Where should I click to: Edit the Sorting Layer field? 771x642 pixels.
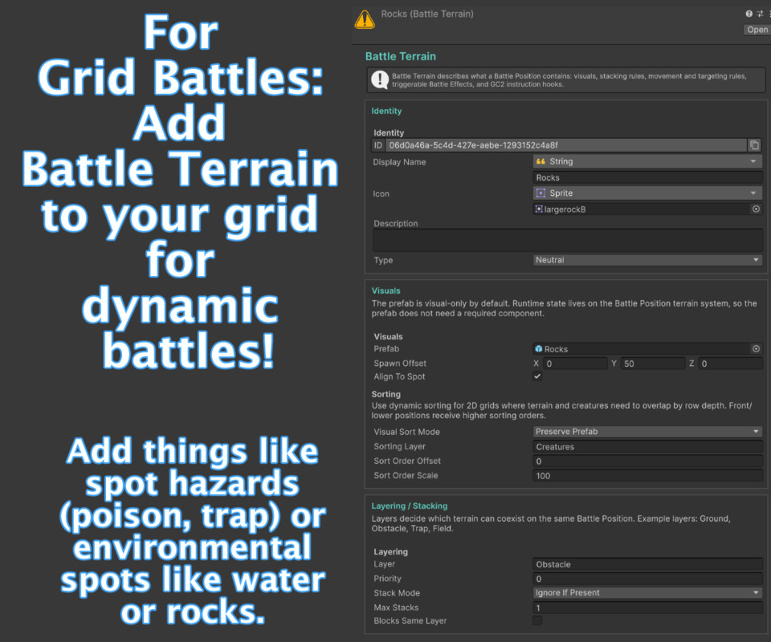(647, 446)
